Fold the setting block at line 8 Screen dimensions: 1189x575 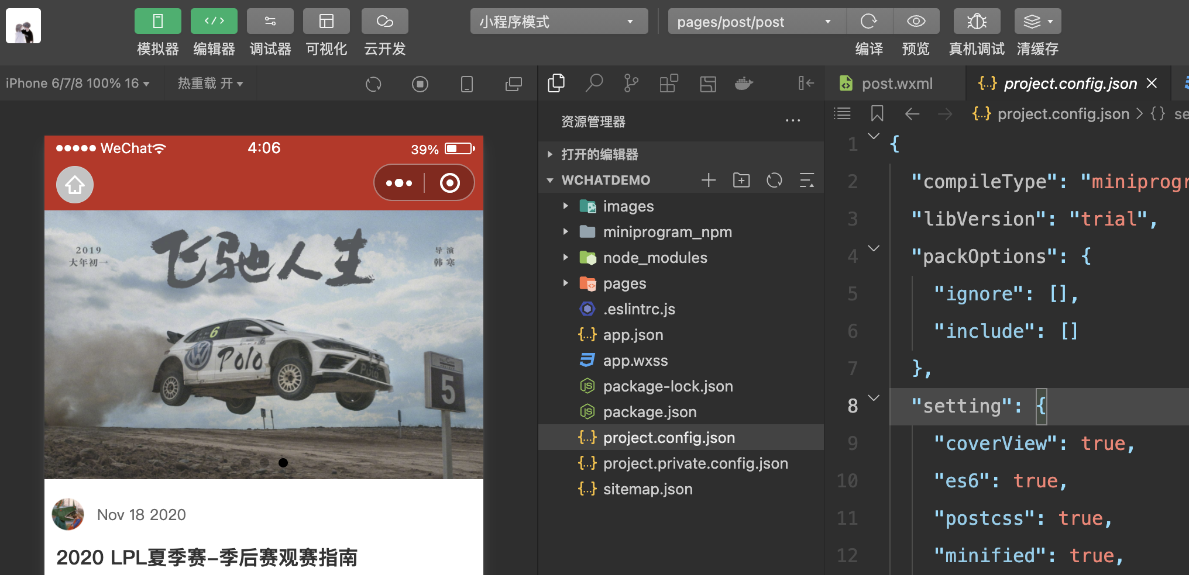[x=874, y=398]
